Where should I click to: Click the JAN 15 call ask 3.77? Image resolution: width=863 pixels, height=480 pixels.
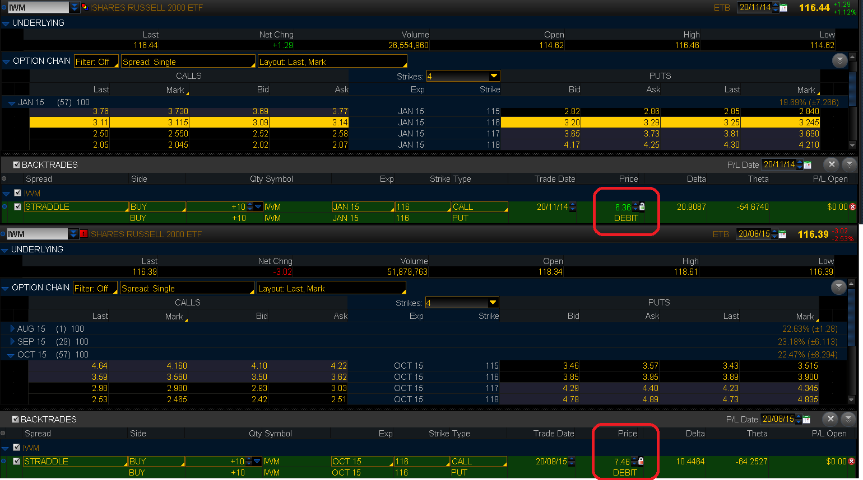(340, 111)
